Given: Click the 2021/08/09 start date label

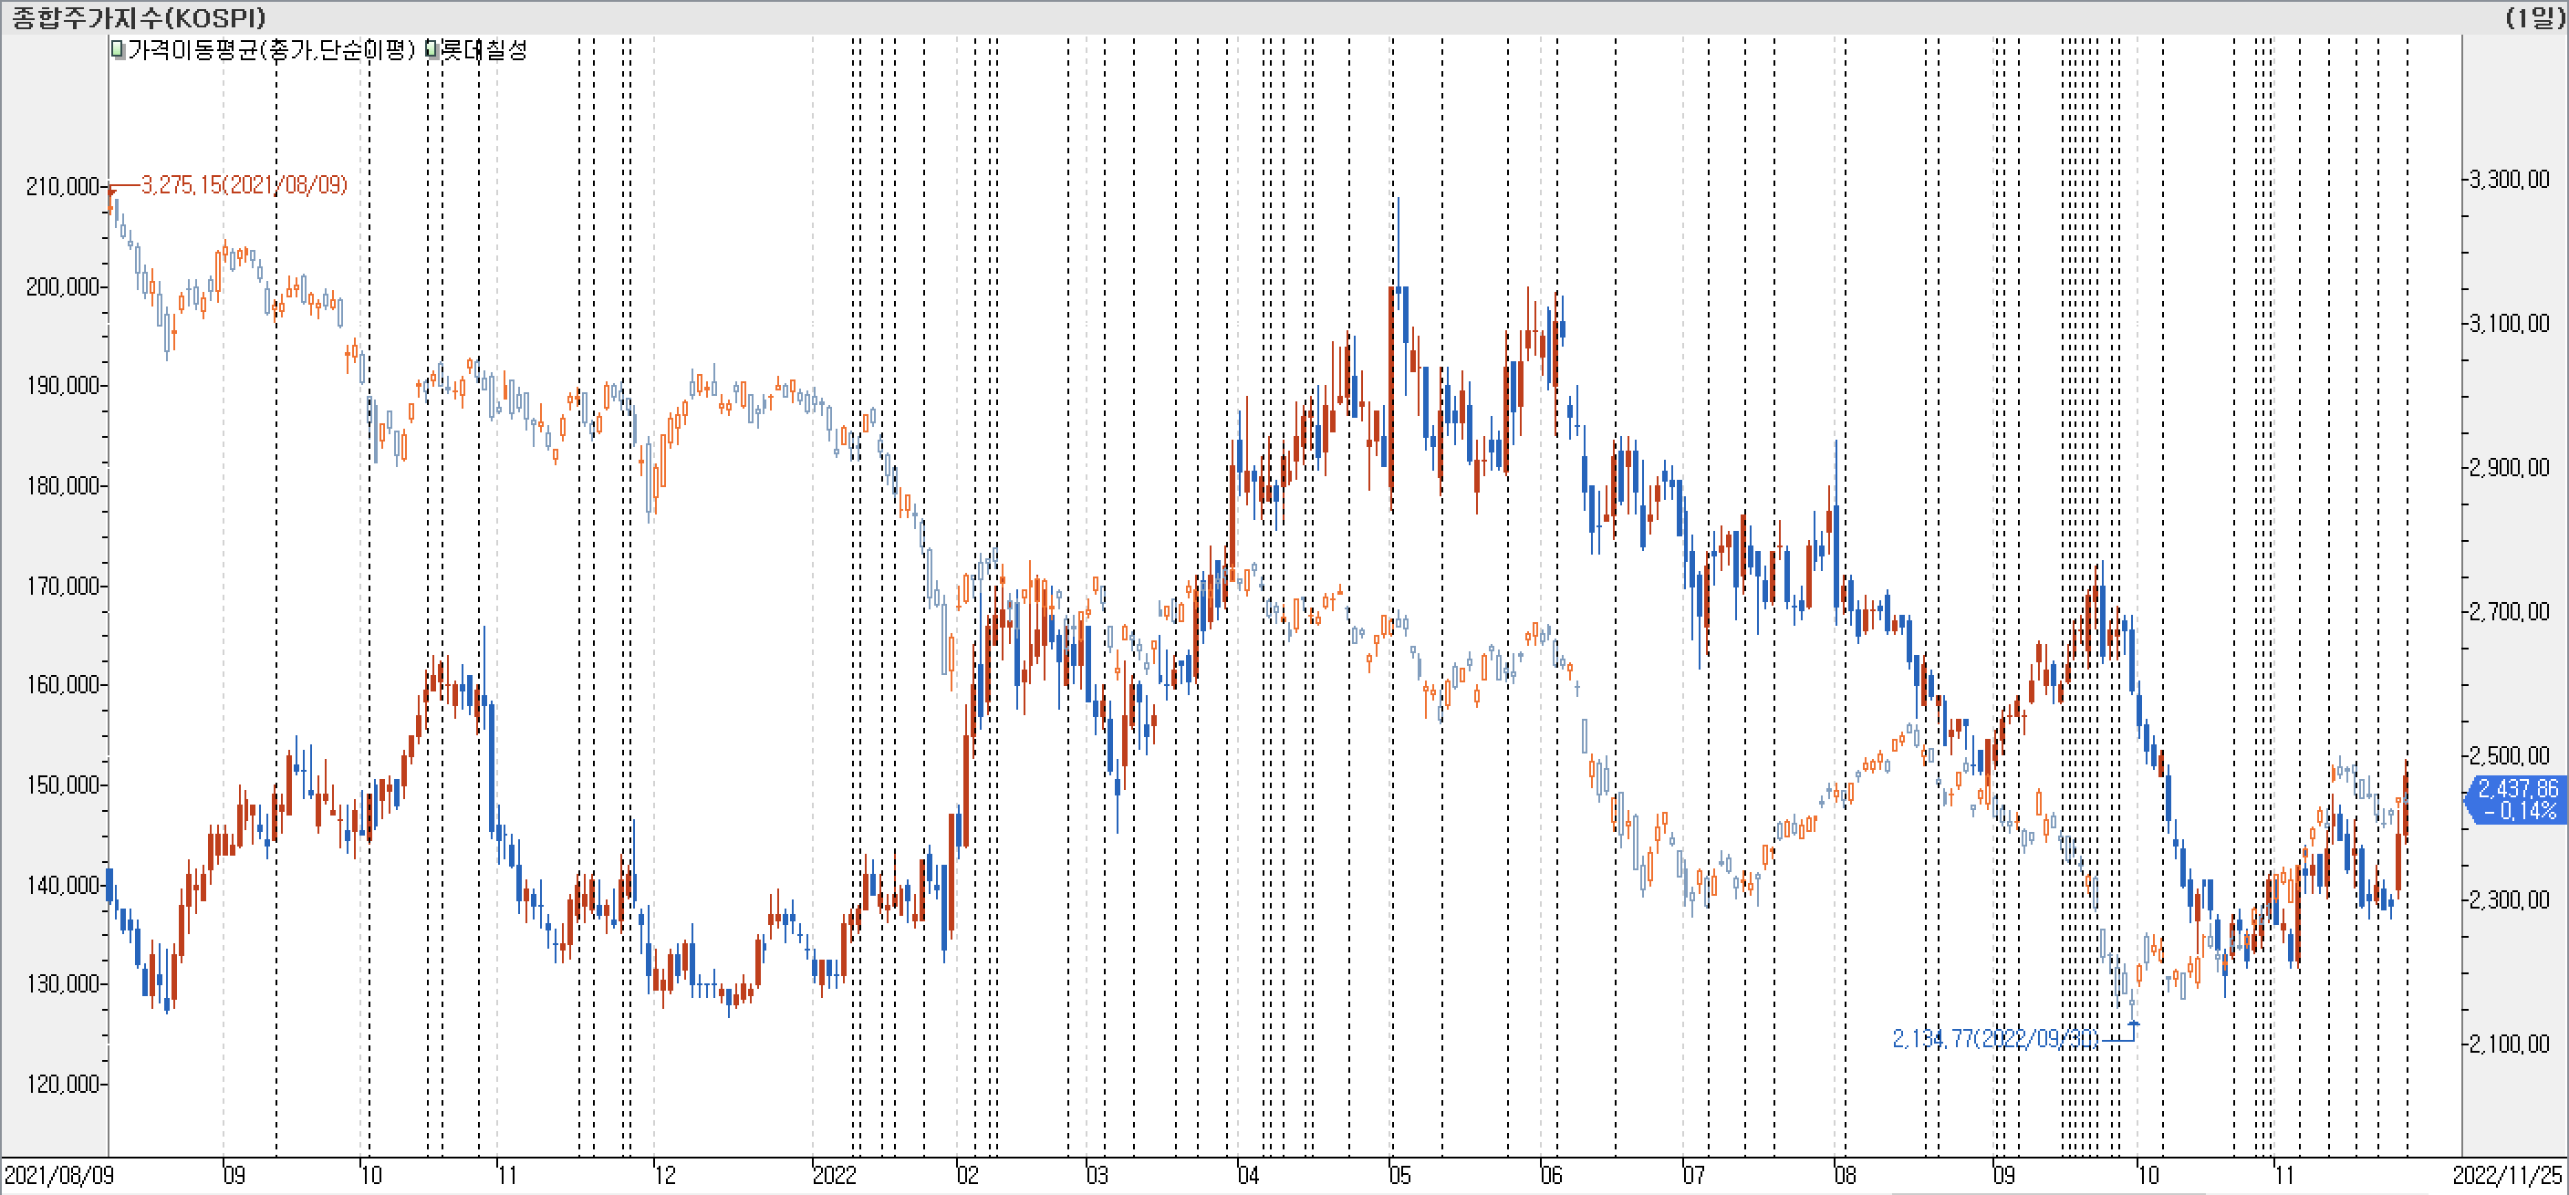Looking at the screenshot, I should coord(58,1175).
